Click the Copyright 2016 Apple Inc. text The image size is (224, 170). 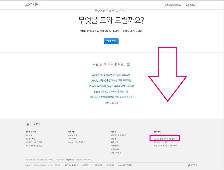(x=43, y=165)
